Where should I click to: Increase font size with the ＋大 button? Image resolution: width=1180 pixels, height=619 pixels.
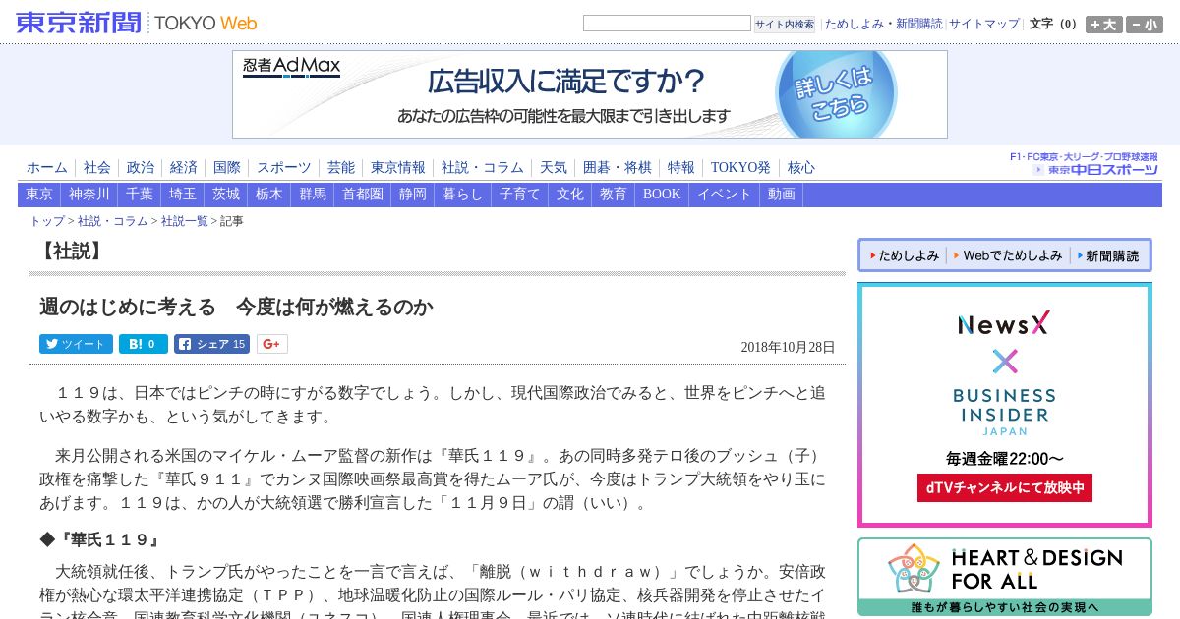[1103, 25]
